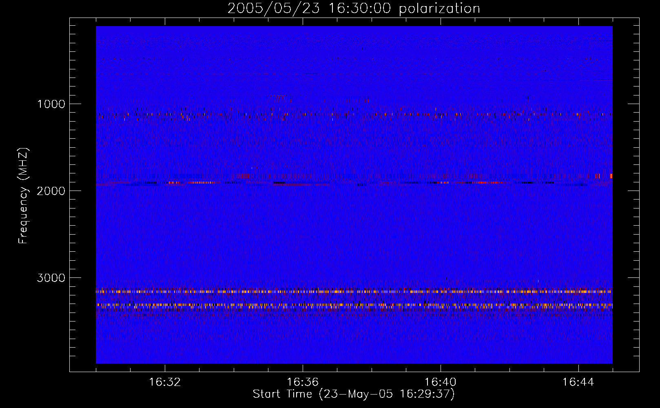Click the 'Frequency (MHZ)' y-axis label
660x408 pixels.
point(24,196)
